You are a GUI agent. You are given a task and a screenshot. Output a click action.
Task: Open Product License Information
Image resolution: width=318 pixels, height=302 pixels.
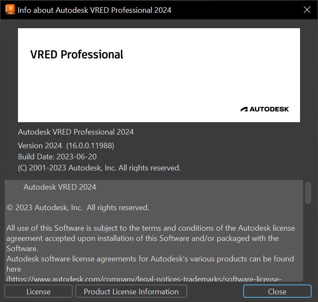pyautogui.click(x=131, y=292)
